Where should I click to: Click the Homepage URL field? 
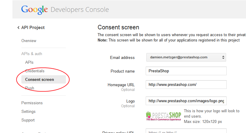(186, 85)
